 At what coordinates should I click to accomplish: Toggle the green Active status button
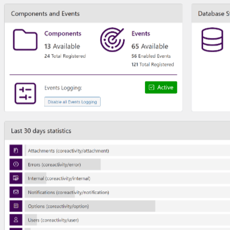(161, 87)
